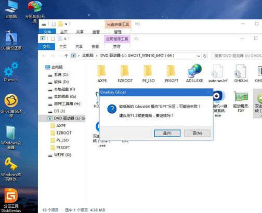Open 管理 tab under 应用程序工具

click(117, 46)
